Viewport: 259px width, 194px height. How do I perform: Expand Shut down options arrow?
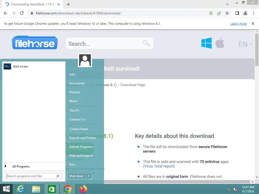89,176
